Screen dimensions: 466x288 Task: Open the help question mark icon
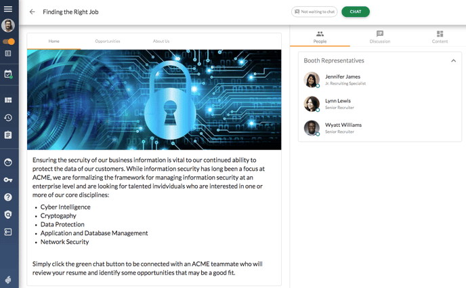coord(8,197)
